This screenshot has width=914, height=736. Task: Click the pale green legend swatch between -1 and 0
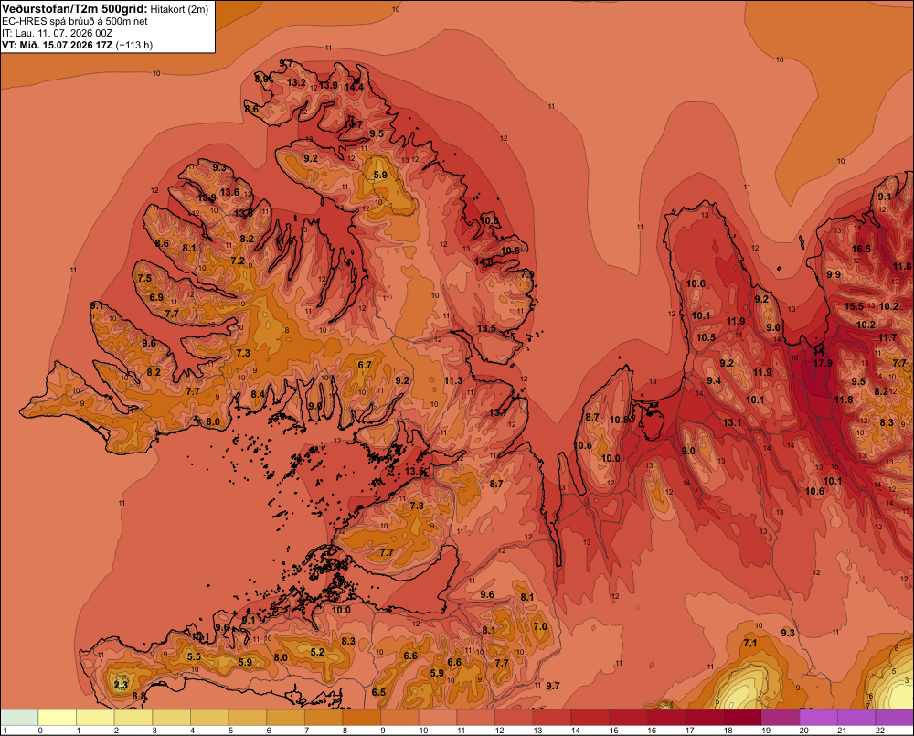click(19, 717)
